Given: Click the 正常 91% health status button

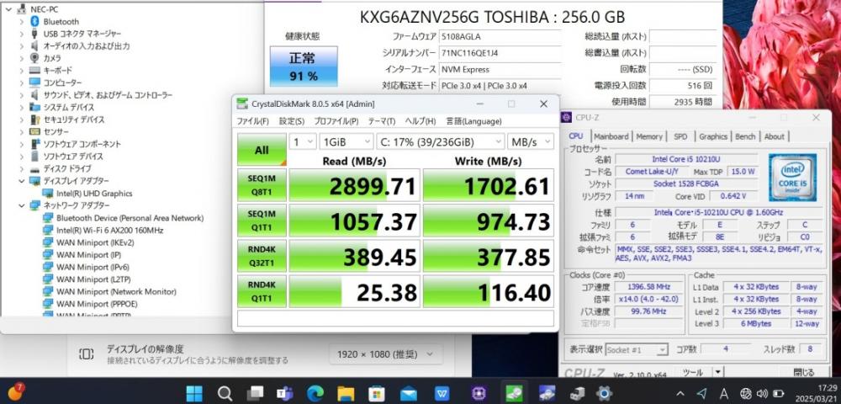Looking at the screenshot, I should [x=304, y=66].
